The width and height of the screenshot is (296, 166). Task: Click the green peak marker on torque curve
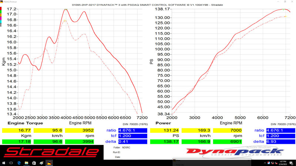point(66,9)
